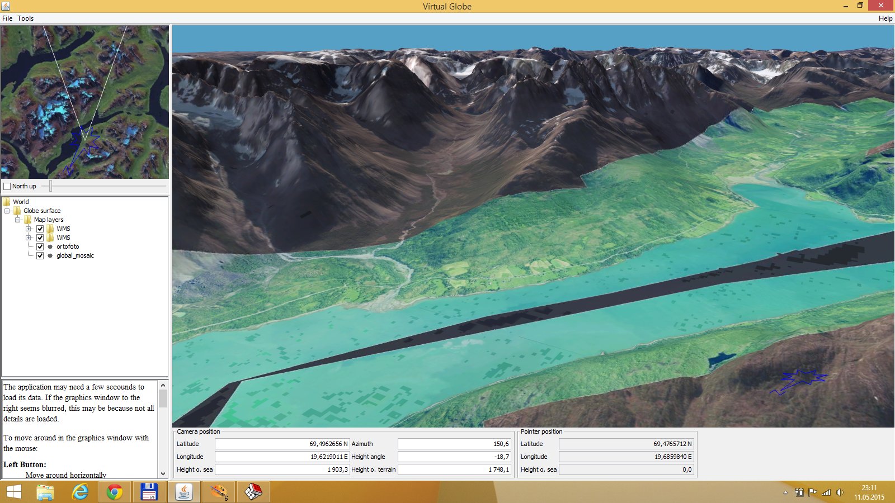Uncheck the first WMS layer checkbox
The width and height of the screenshot is (895, 503).
(x=40, y=229)
